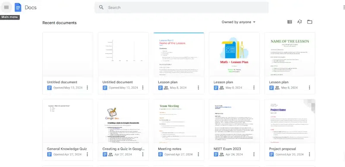Screen dimensions: 345x167
Task: Open the green NAME OF THE LESSON thumbnail
Action: click(290, 55)
